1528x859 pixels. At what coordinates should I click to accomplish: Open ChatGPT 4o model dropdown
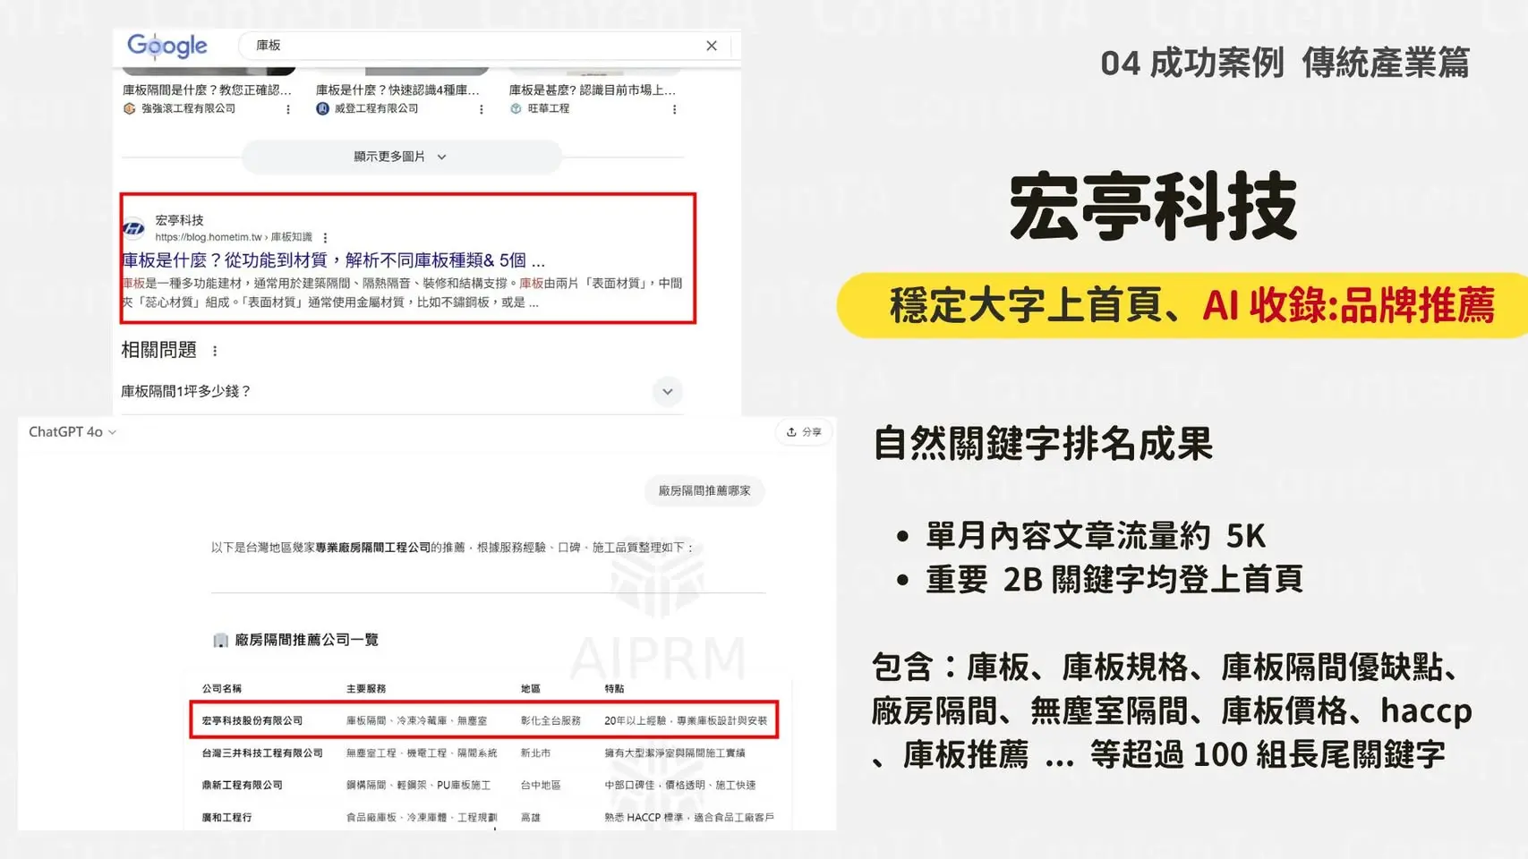(73, 432)
